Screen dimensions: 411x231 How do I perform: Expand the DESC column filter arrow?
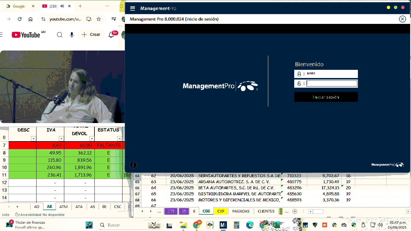point(33,139)
